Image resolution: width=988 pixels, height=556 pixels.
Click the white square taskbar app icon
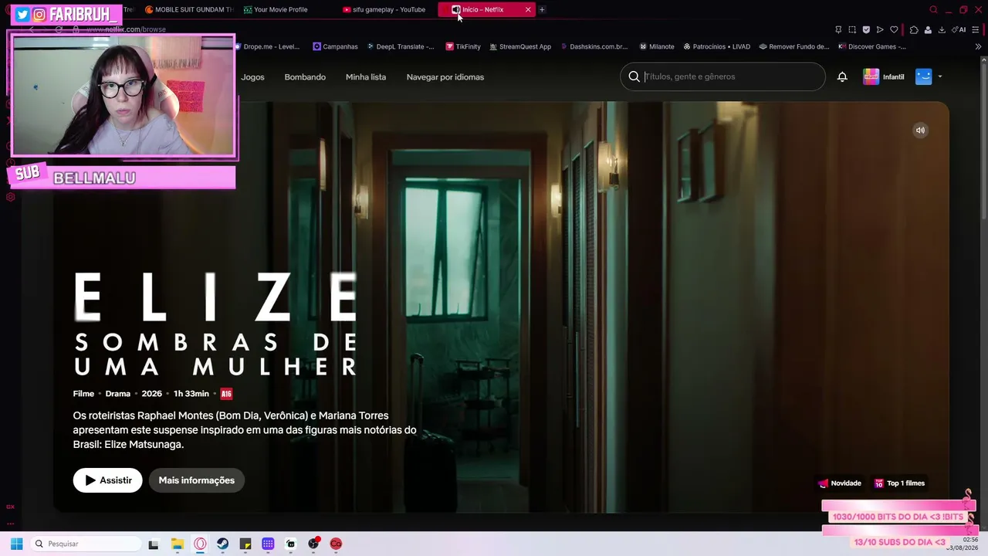pos(291,544)
